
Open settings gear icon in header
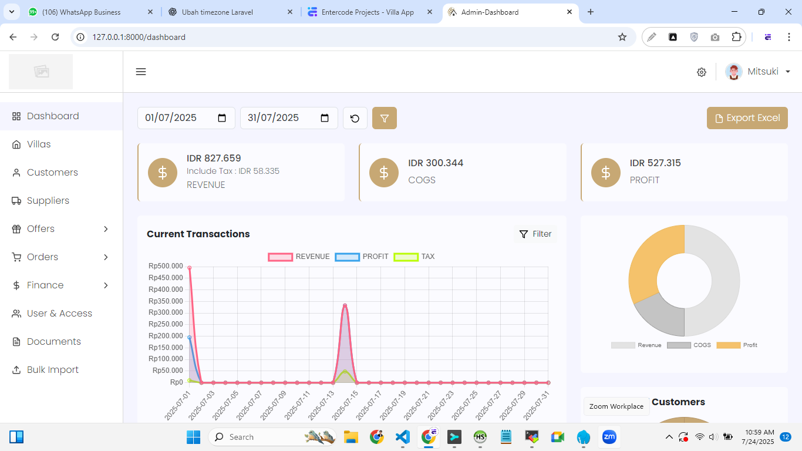(x=702, y=72)
